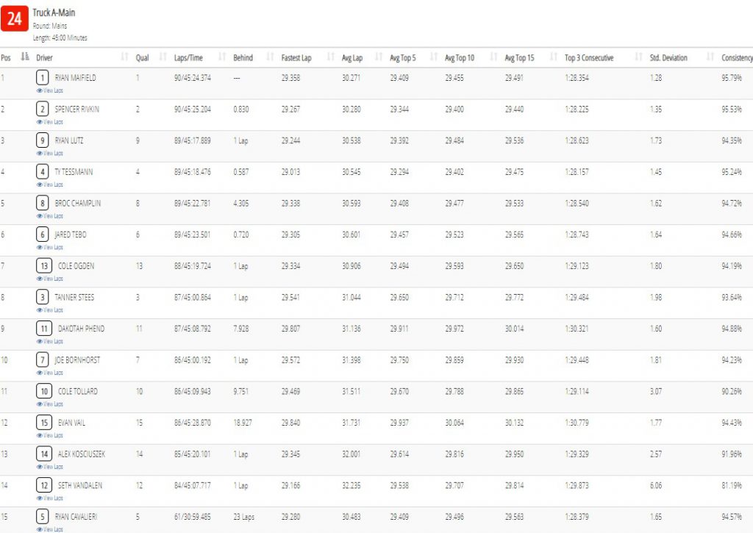Click car number 1 badge for Ryan Maifield

[x=42, y=77]
